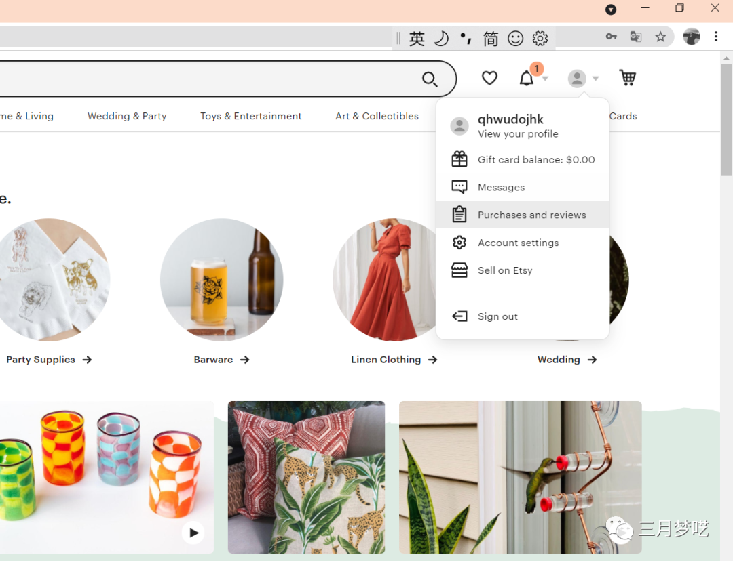This screenshot has height=561, width=733.
Task: Click the Messages speech bubble icon
Action: [x=459, y=187]
